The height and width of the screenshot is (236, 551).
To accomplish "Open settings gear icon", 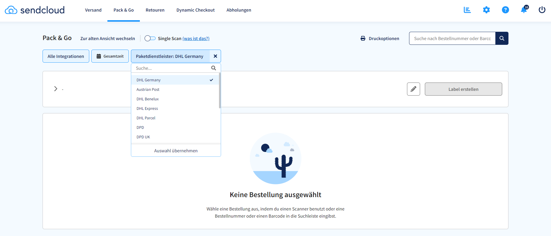I will pos(486,10).
